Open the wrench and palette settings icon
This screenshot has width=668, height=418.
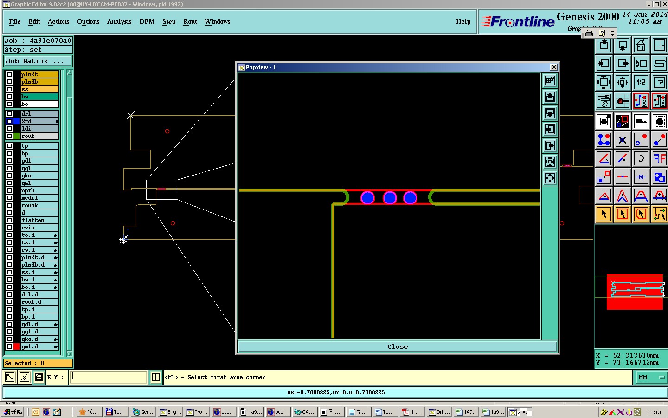point(604,100)
